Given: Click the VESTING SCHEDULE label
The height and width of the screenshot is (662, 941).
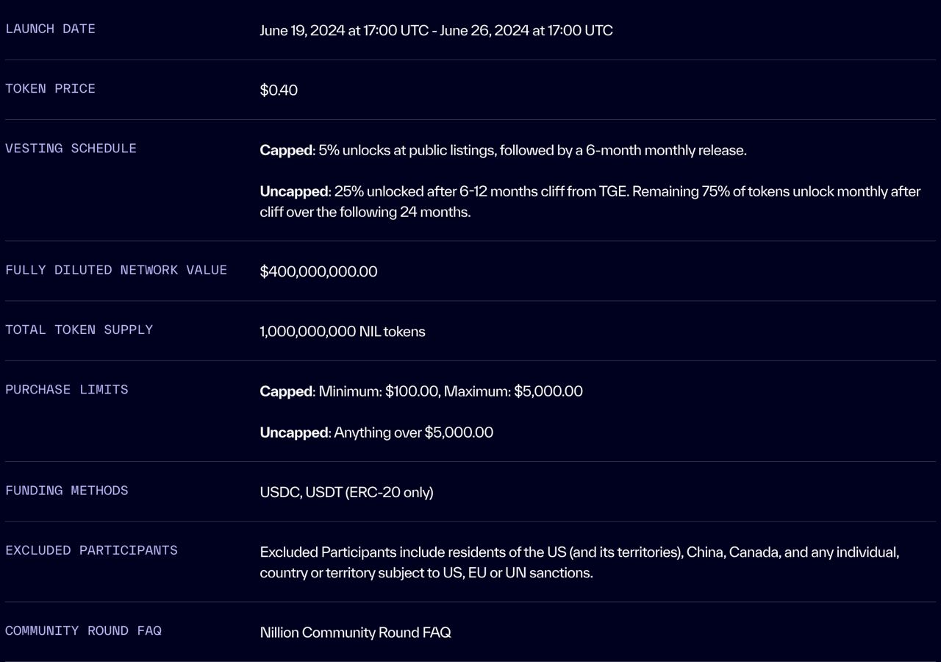Looking at the screenshot, I should [71, 148].
